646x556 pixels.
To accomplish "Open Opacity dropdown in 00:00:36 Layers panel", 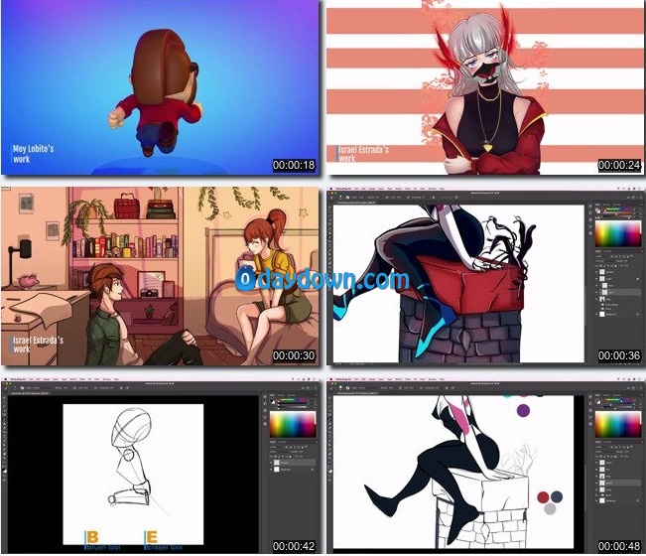I will [626, 261].
